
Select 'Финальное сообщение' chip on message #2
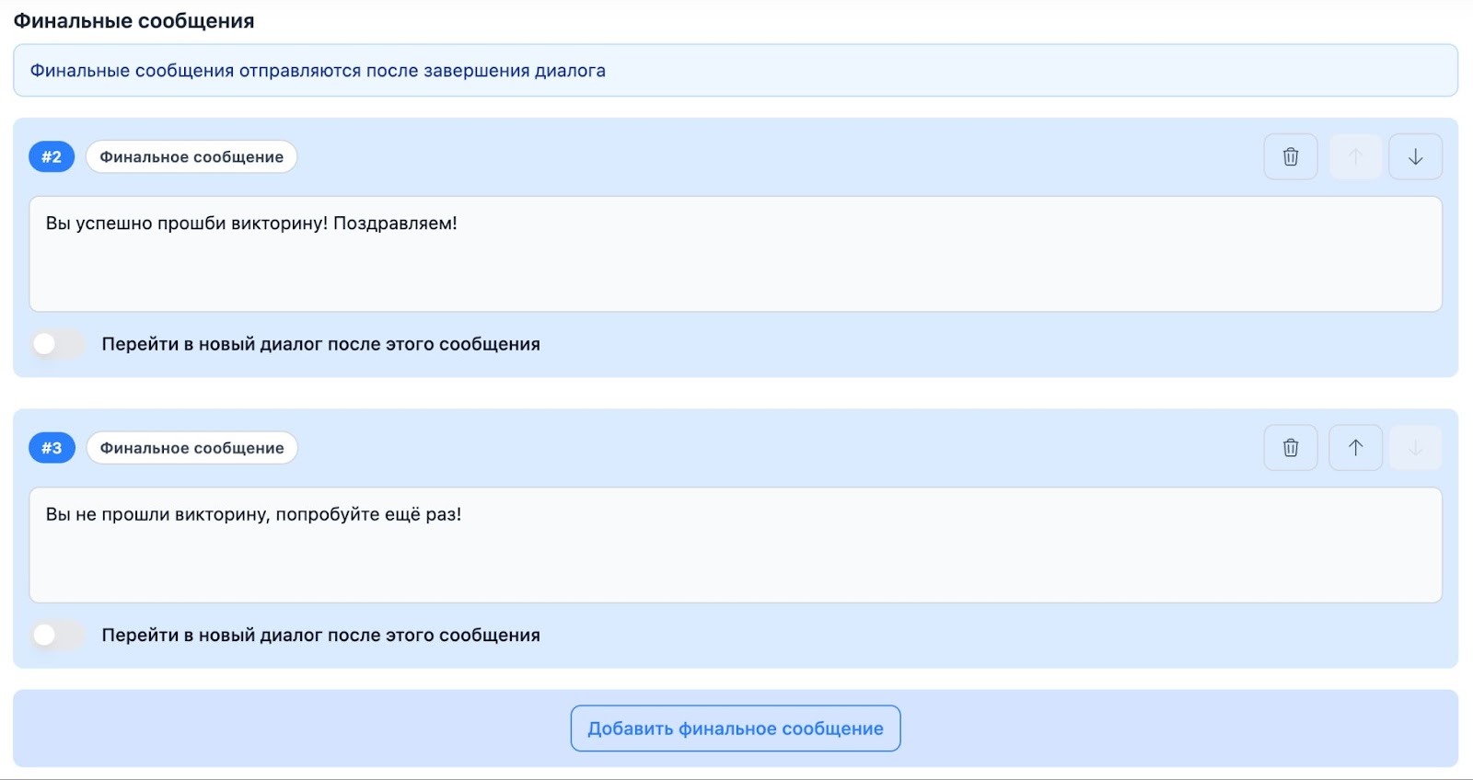pyautogui.click(x=191, y=157)
